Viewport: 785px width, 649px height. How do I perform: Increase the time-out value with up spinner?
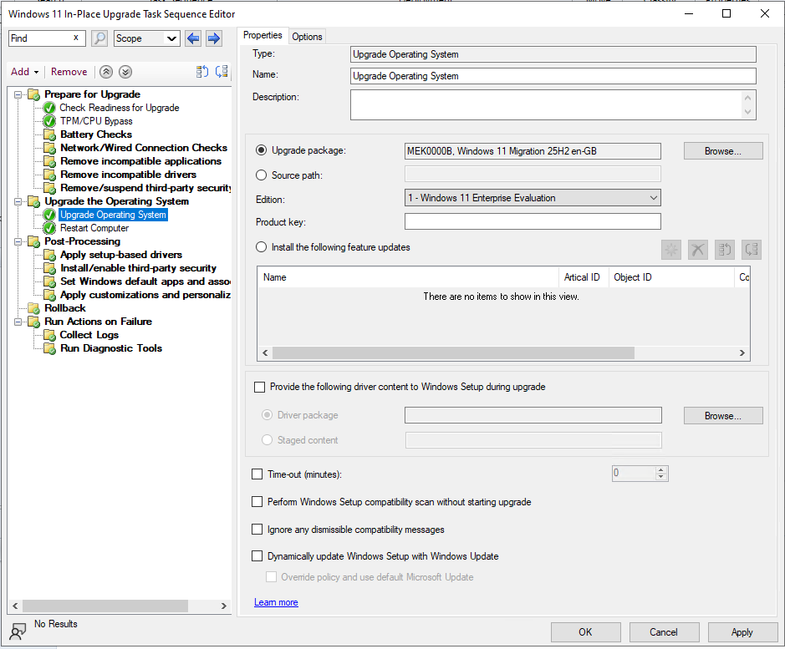662,469
